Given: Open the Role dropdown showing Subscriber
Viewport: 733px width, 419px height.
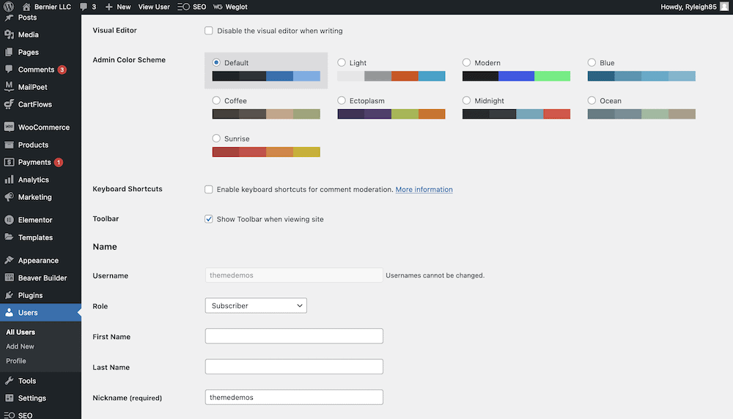Looking at the screenshot, I should 256,305.
